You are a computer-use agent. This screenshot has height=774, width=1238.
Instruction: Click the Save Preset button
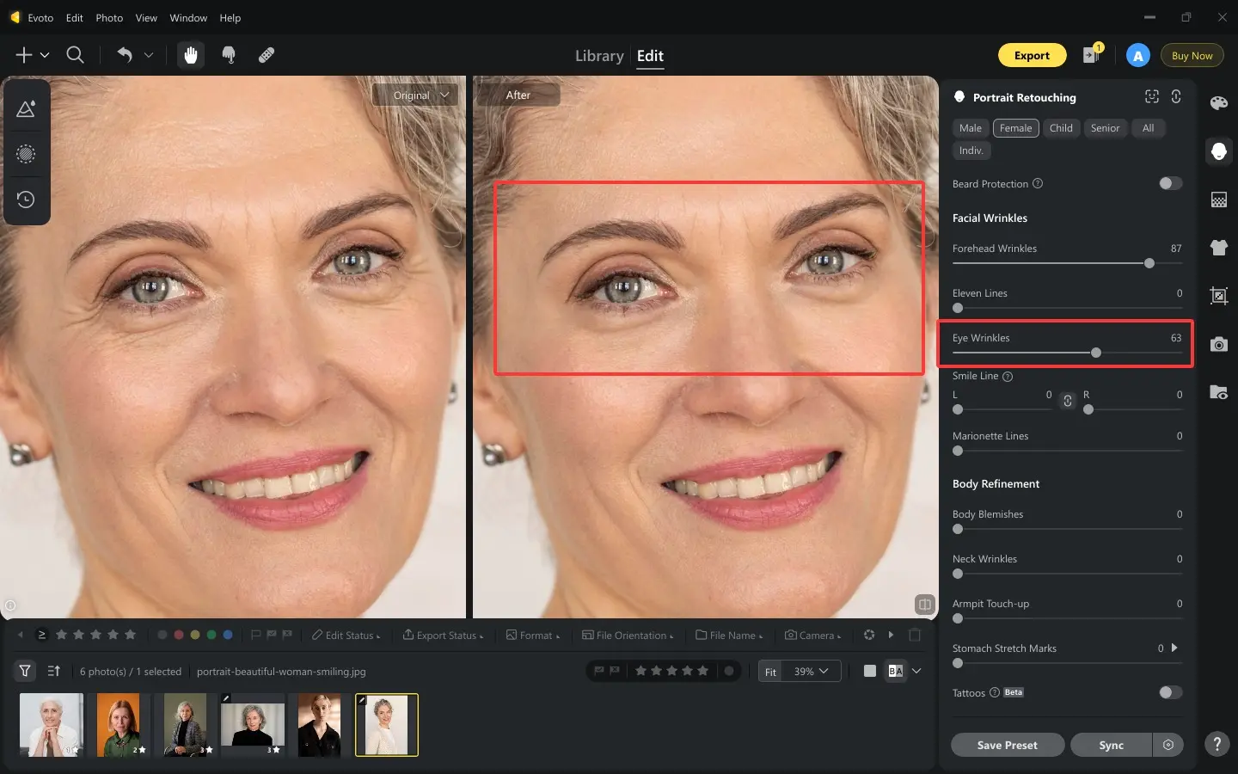pos(1007,745)
